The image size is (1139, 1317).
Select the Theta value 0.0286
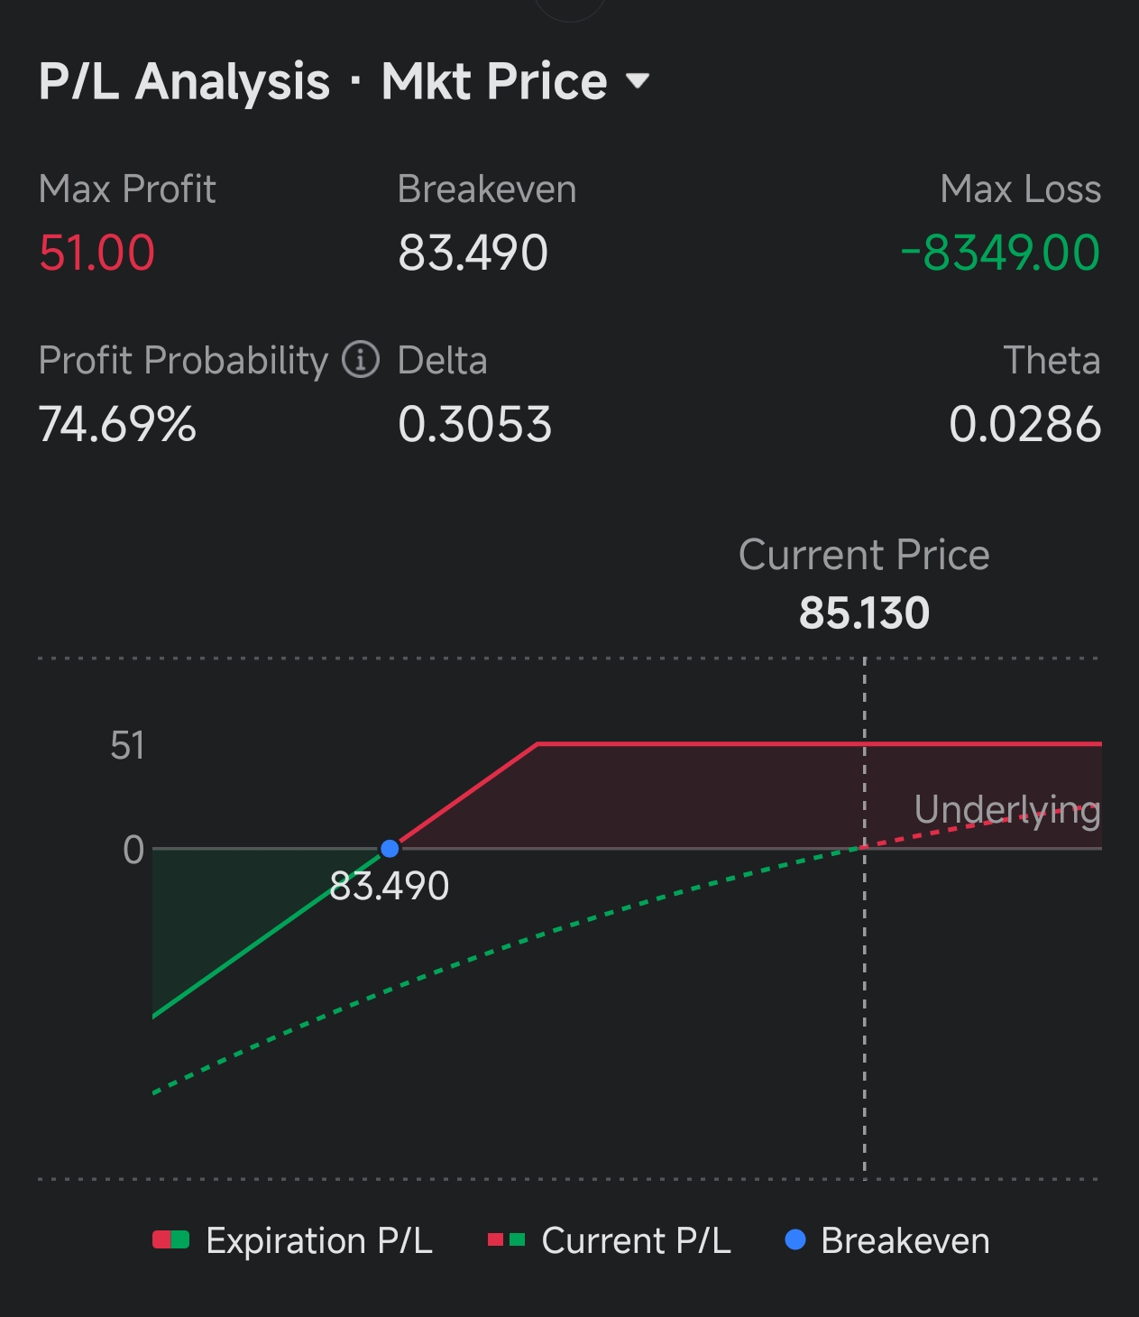click(1024, 424)
